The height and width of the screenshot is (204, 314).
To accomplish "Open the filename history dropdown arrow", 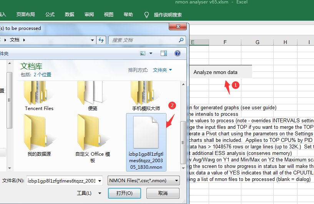I will click(100, 181).
